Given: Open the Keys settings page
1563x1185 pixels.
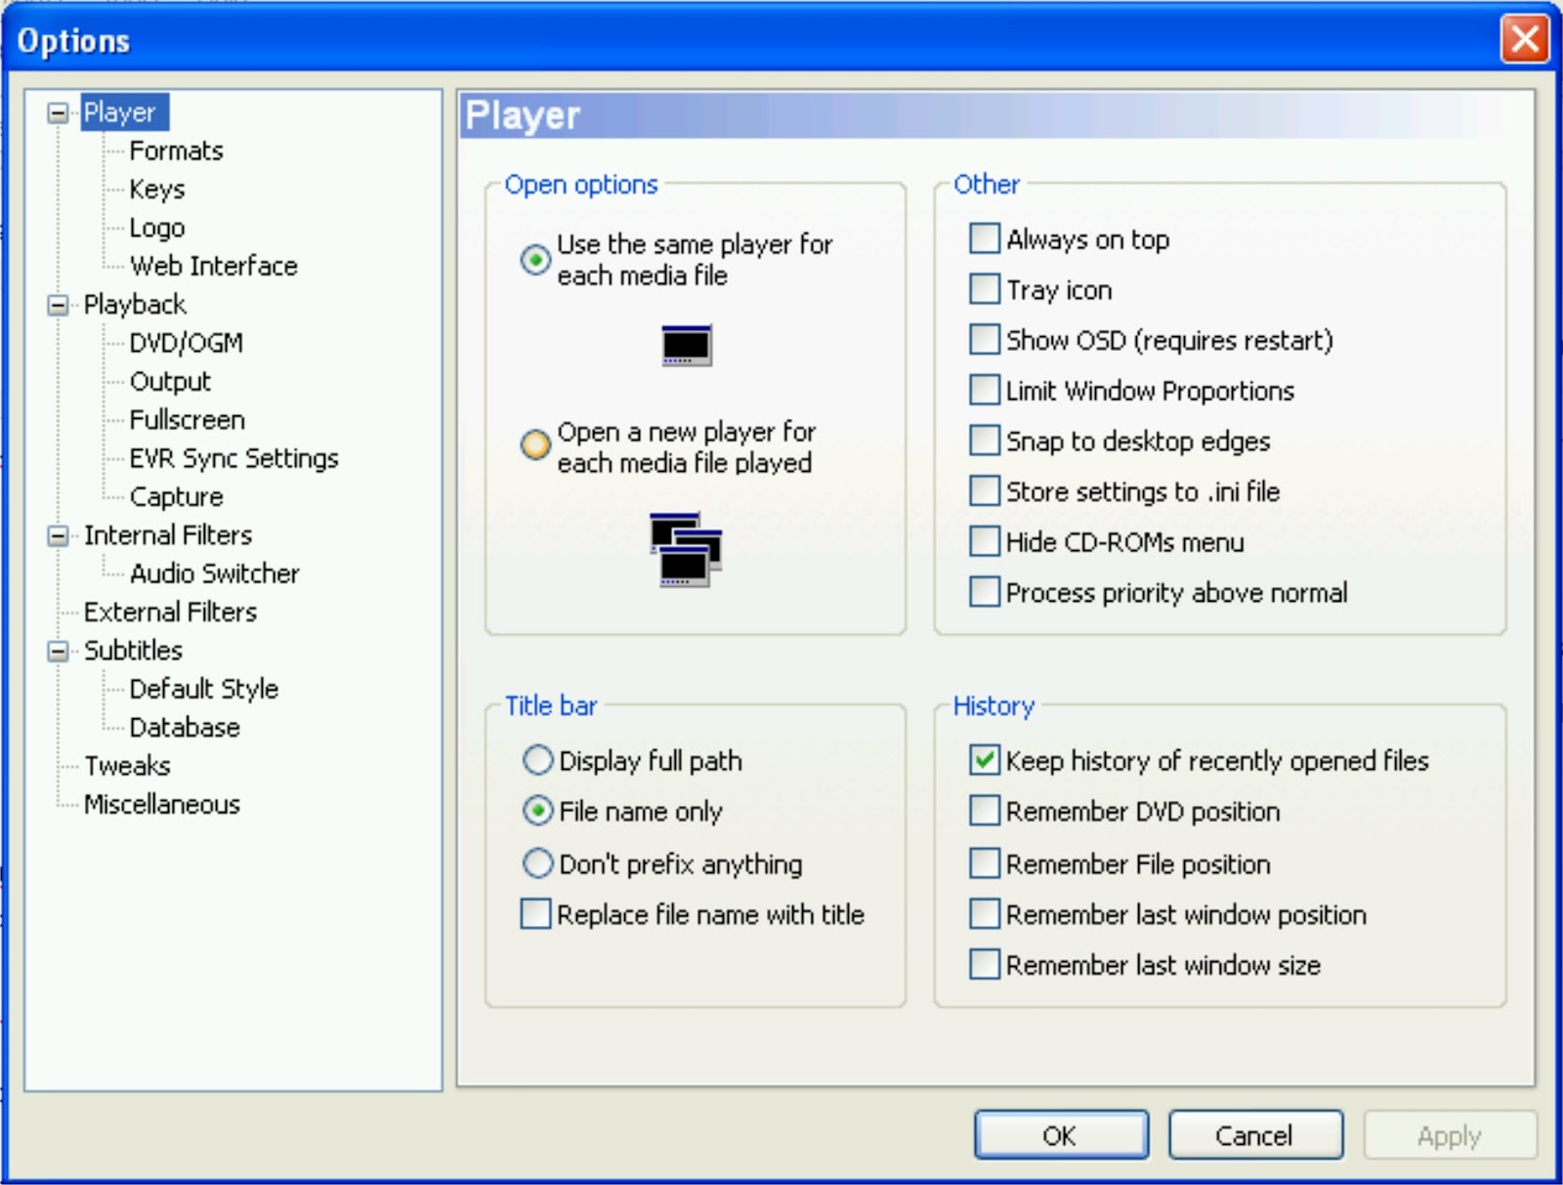Looking at the screenshot, I should tap(157, 189).
